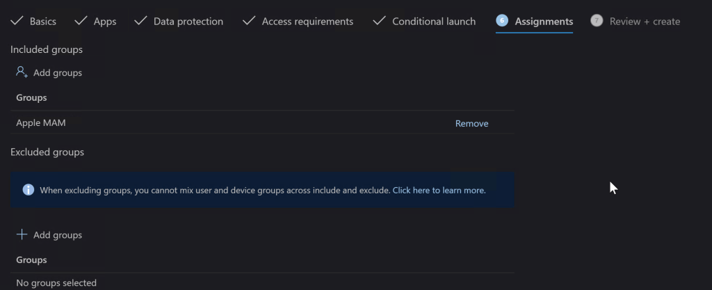Jump to the Review + create tab
The height and width of the screenshot is (290, 712).
coord(645,22)
